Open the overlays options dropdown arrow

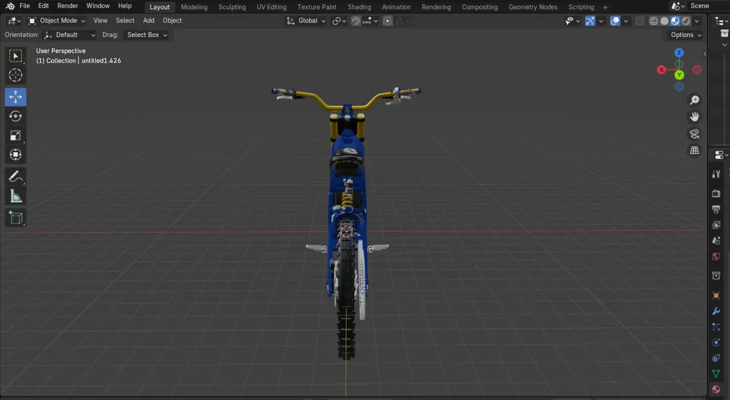(626, 21)
